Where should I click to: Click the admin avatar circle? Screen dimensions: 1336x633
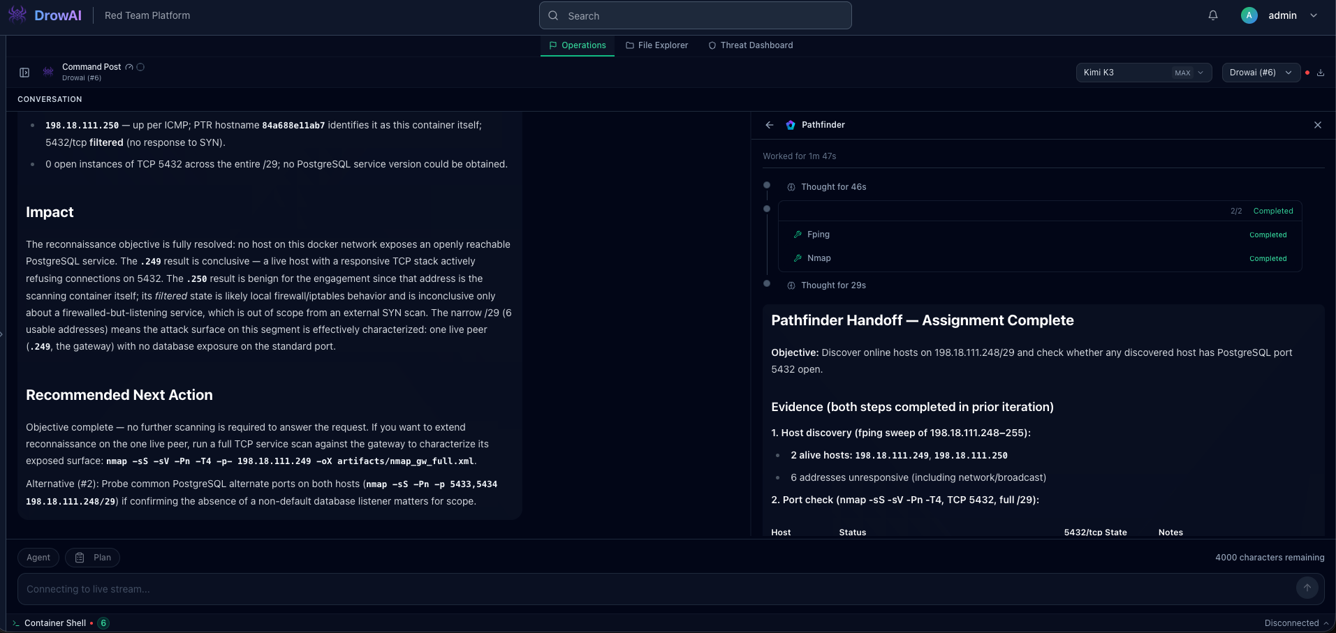[1249, 15]
